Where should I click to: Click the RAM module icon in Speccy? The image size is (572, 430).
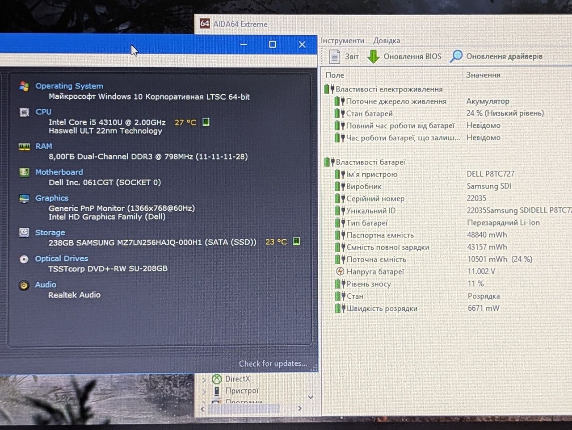pyautogui.click(x=24, y=146)
